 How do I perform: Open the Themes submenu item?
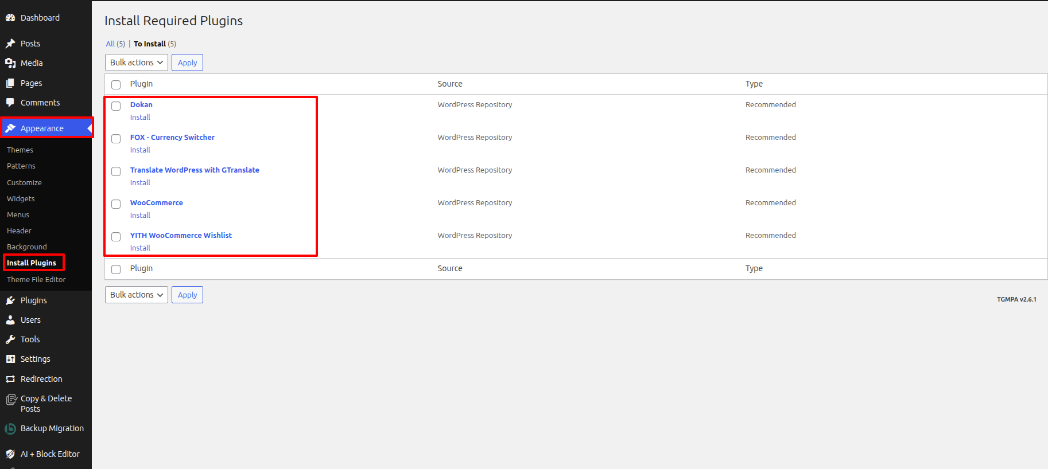[x=20, y=150]
